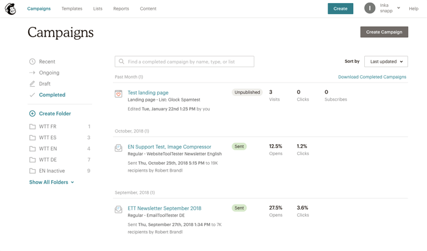427x251 pixels.
Task: Expand Show All Folders
Action: (x=51, y=182)
